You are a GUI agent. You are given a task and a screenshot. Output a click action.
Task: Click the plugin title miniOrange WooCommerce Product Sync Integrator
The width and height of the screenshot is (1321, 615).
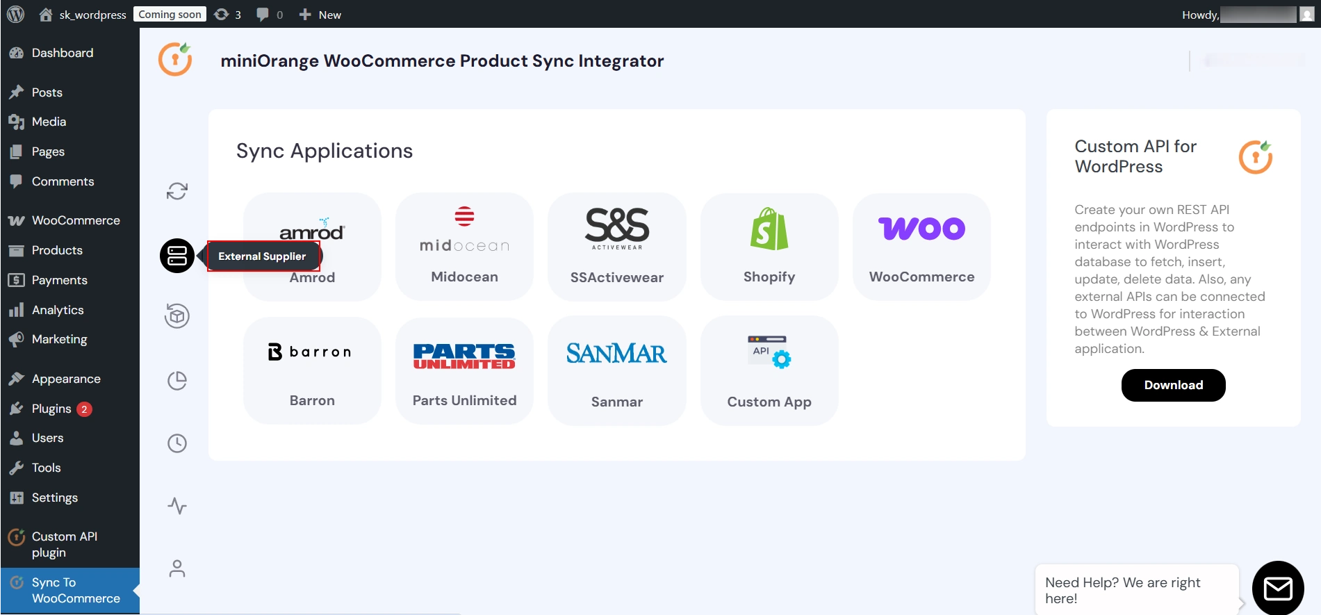click(x=442, y=61)
